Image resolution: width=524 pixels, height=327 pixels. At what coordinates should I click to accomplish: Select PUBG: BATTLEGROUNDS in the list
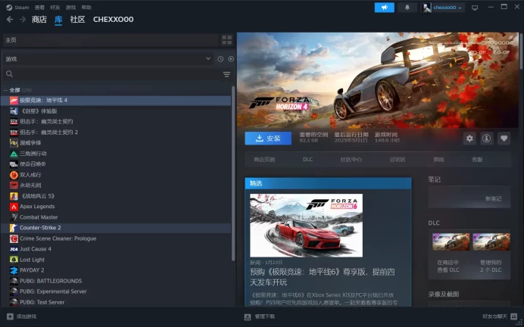point(116,281)
